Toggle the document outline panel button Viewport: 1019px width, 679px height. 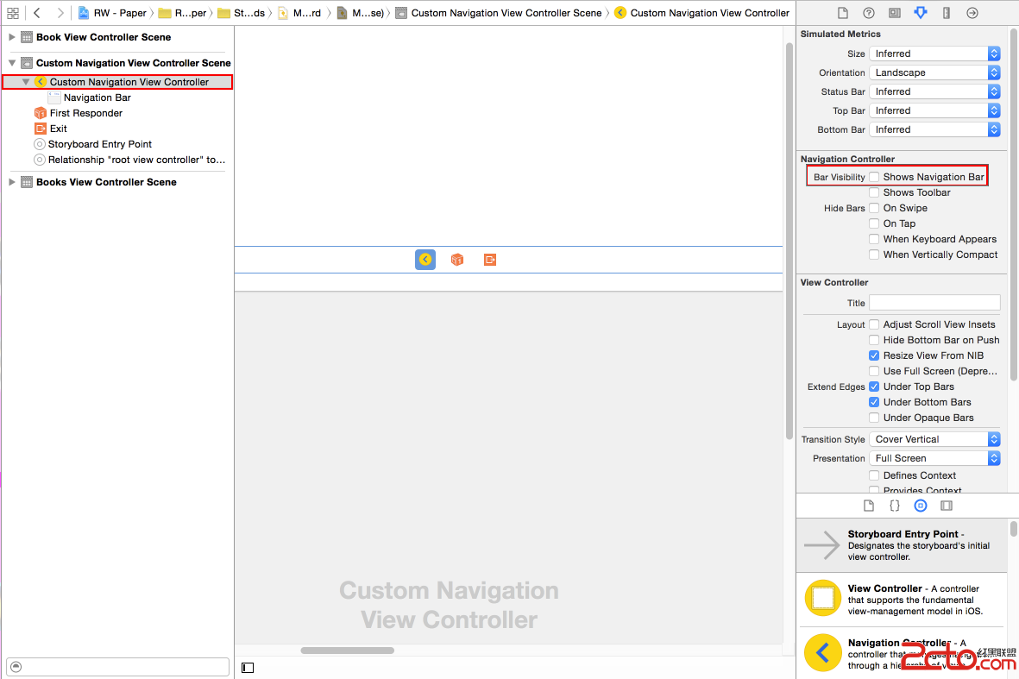tap(248, 667)
